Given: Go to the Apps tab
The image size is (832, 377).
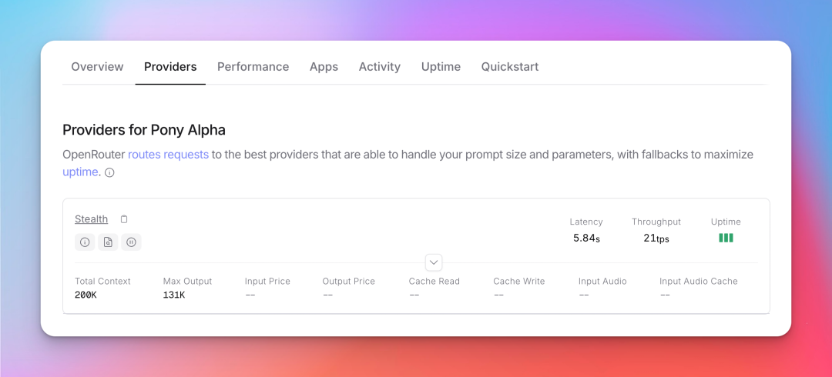Looking at the screenshot, I should point(324,67).
